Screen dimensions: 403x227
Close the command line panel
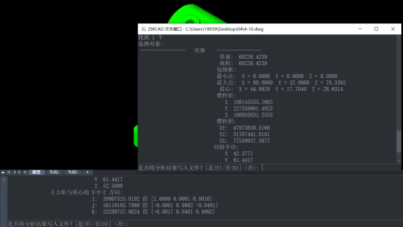click(4, 179)
